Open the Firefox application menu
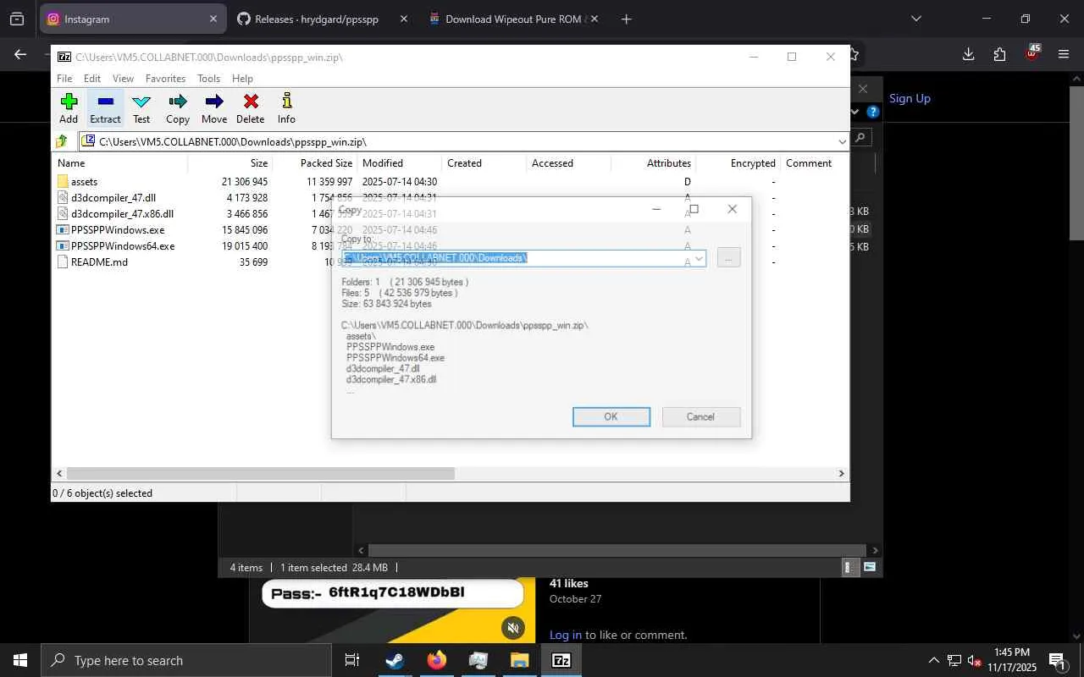Image resolution: width=1084 pixels, height=677 pixels. (1064, 54)
